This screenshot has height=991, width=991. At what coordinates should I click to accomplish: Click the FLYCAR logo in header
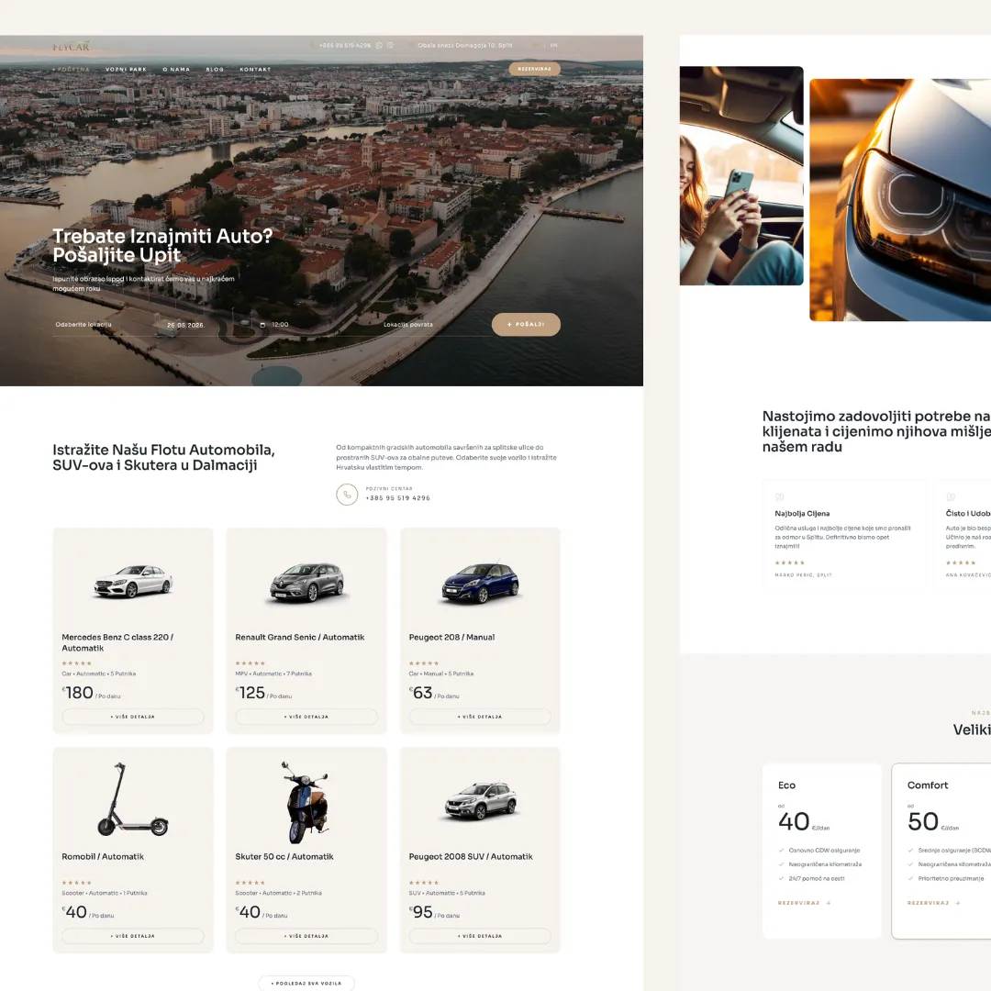click(71, 46)
